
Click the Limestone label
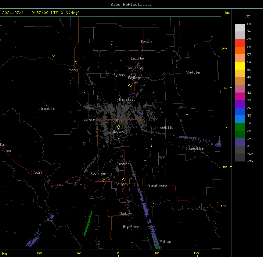[47, 109]
